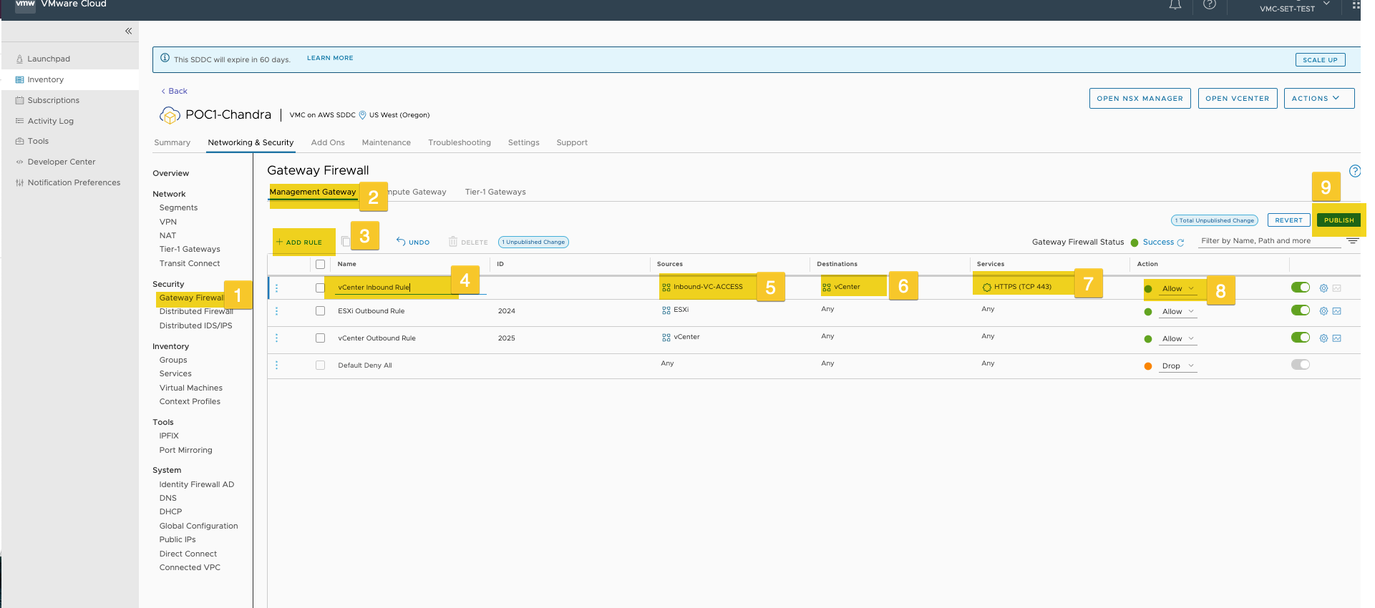Open Segments under Network

(x=178, y=208)
